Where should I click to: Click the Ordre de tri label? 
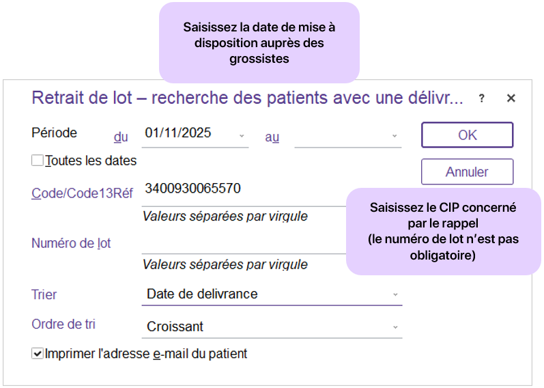63,324
